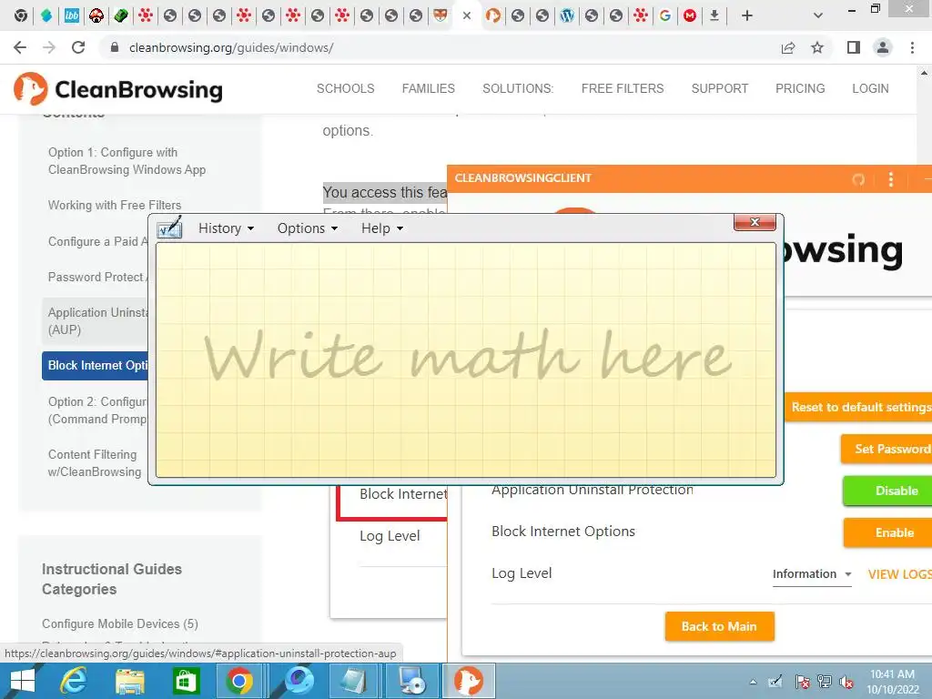
Task: Go back to previous page in Chrome
Action: [x=20, y=47]
